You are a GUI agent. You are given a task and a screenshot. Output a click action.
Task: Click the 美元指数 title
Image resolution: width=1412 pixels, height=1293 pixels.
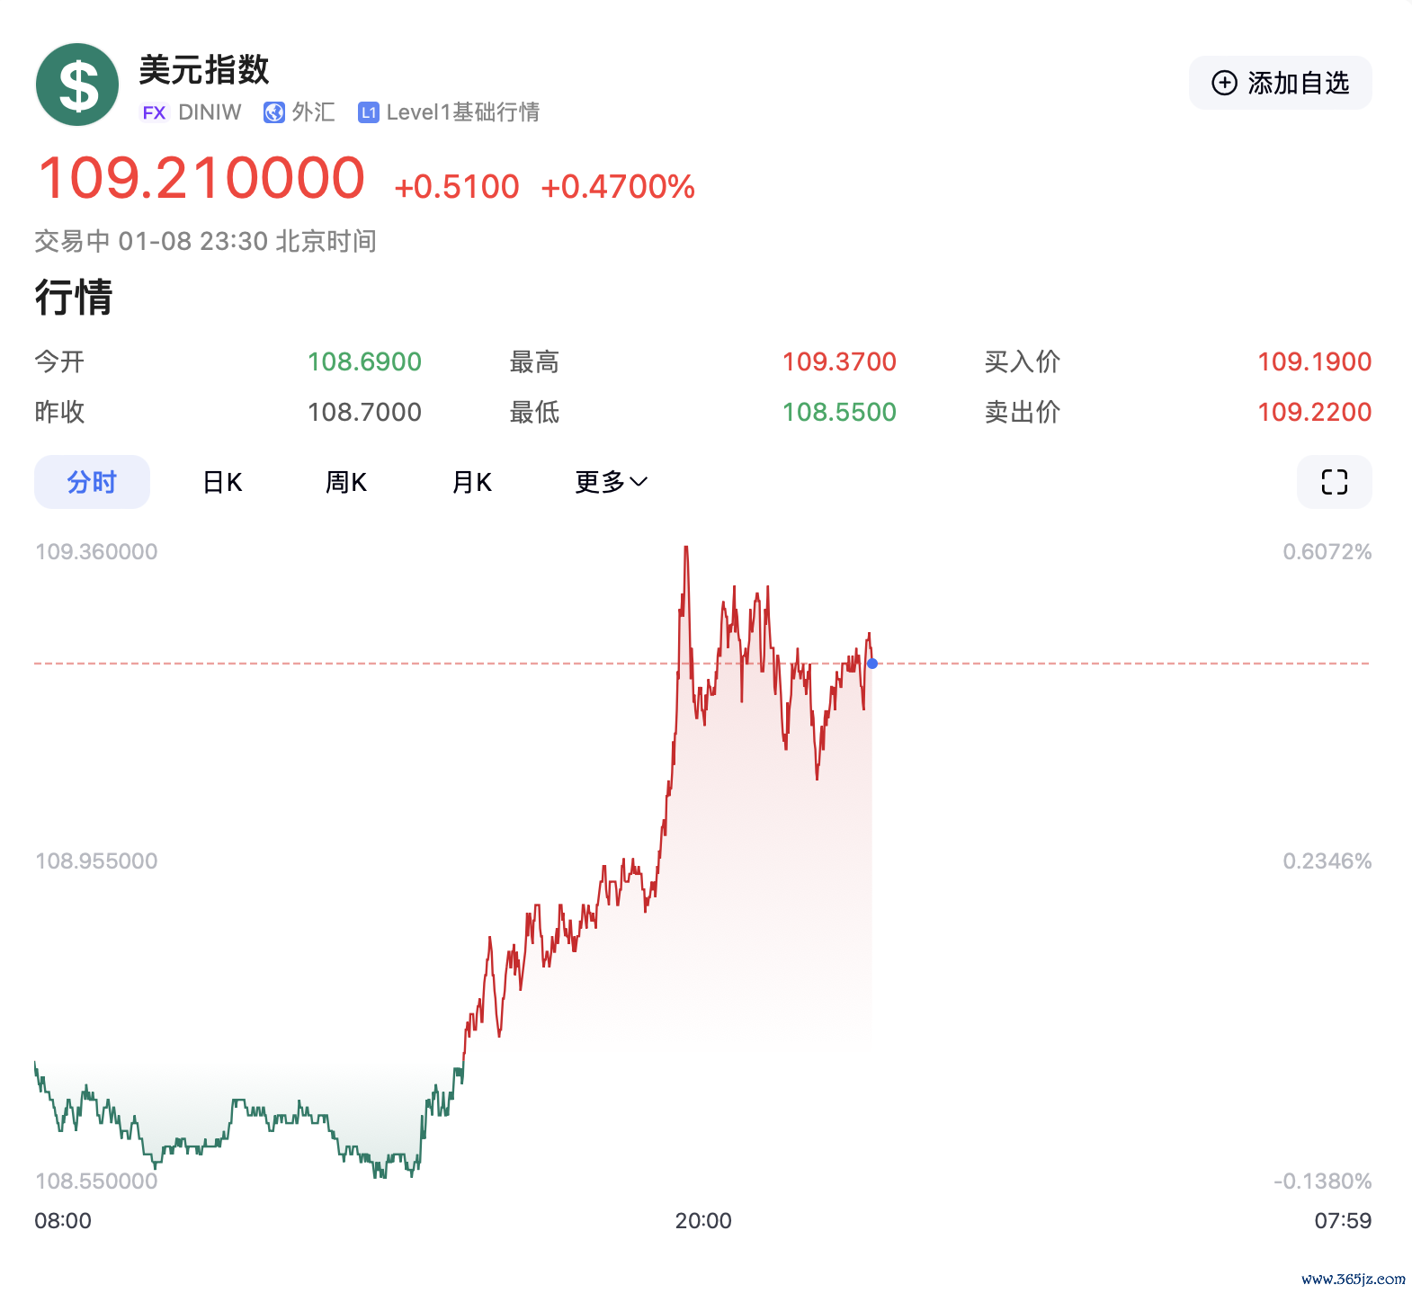[204, 69]
